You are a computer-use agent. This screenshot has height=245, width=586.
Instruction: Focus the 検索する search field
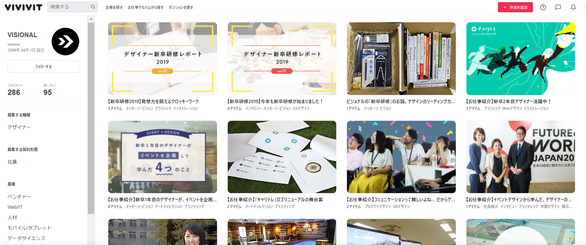tap(69, 7)
